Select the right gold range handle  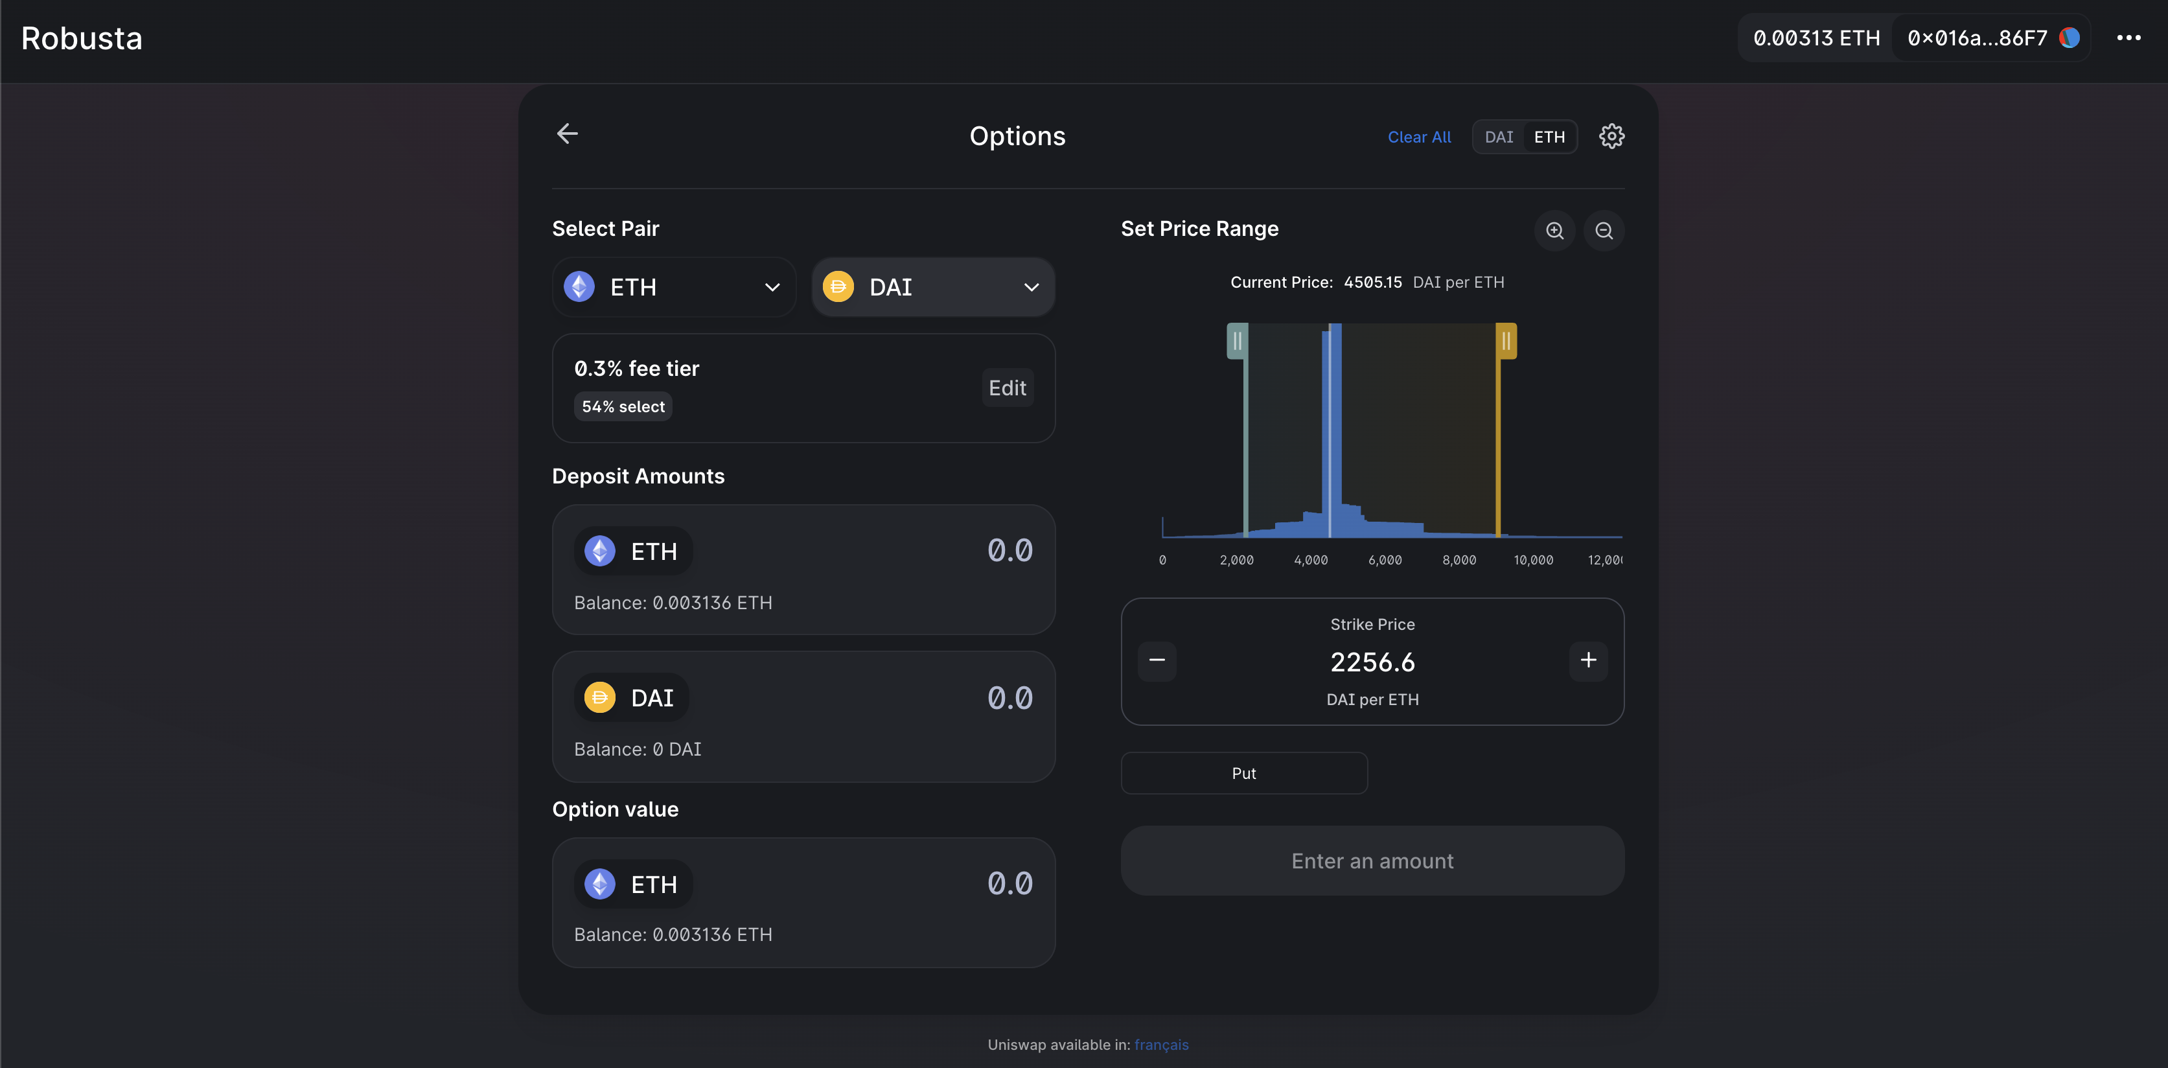click(1506, 341)
